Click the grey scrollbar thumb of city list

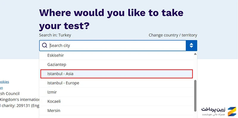point(195,96)
